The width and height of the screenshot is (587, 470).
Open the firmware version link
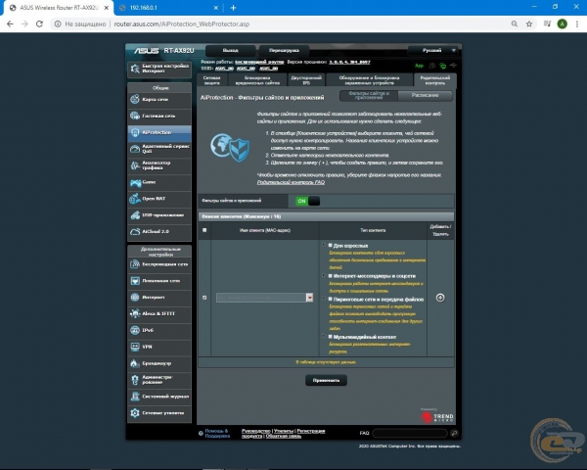click(349, 63)
